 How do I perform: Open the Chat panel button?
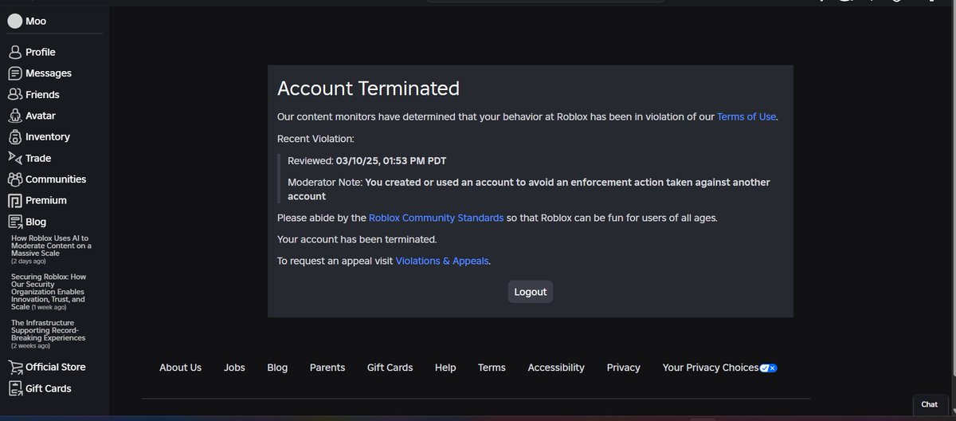pyautogui.click(x=930, y=404)
